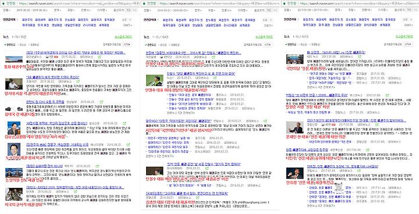Click 패권주의 related keyword in 2015 window
Screen dimensions: 419x214
(x=27, y=20)
